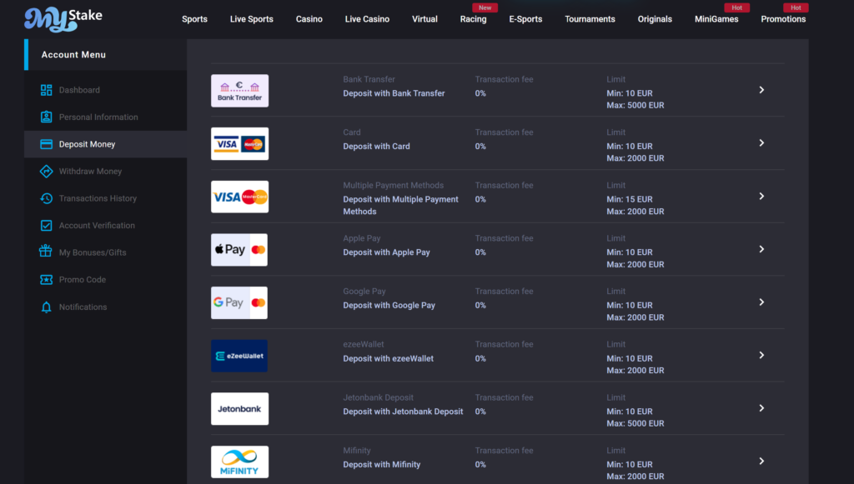Screen dimensions: 854x484
Task: Click the 'Deposit with Bank Transfer' text
Action: [x=394, y=93]
